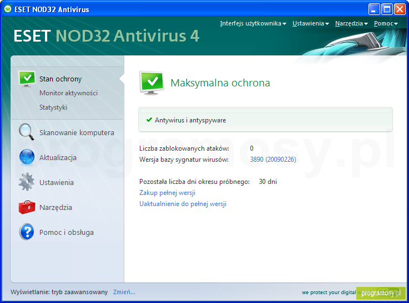The width and height of the screenshot is (409, 303).
Task: Click the Maksymalna ochrona heading
Action: coord(220,83)
